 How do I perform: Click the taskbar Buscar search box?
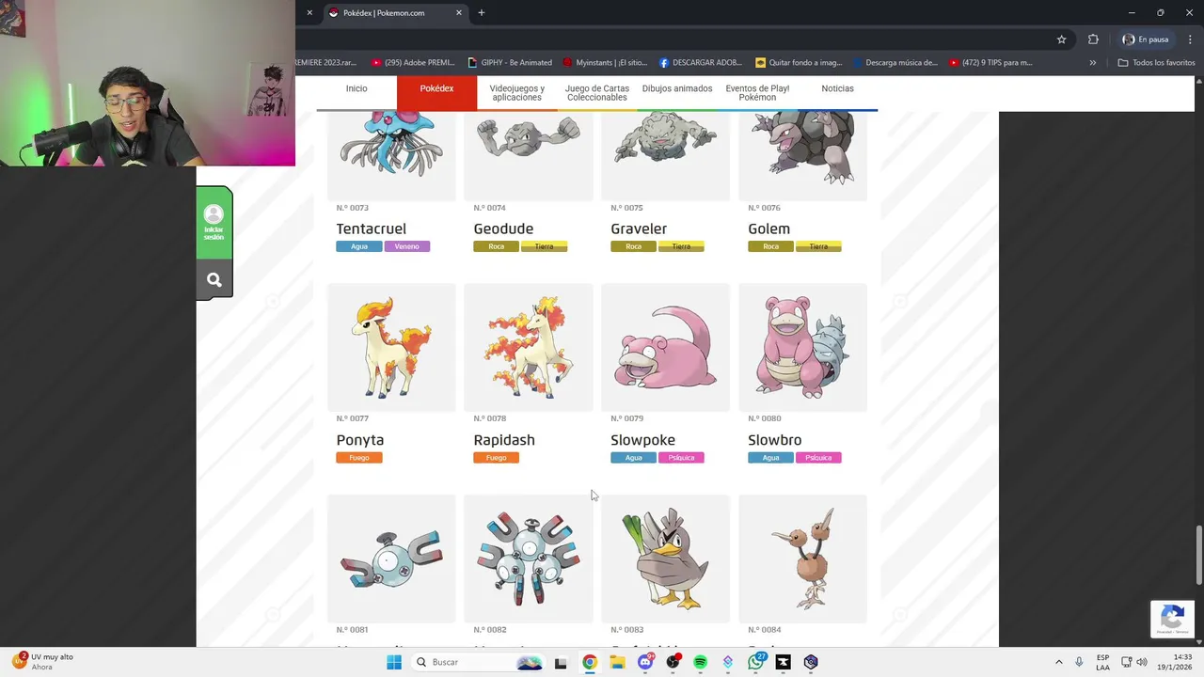[480, 662]
